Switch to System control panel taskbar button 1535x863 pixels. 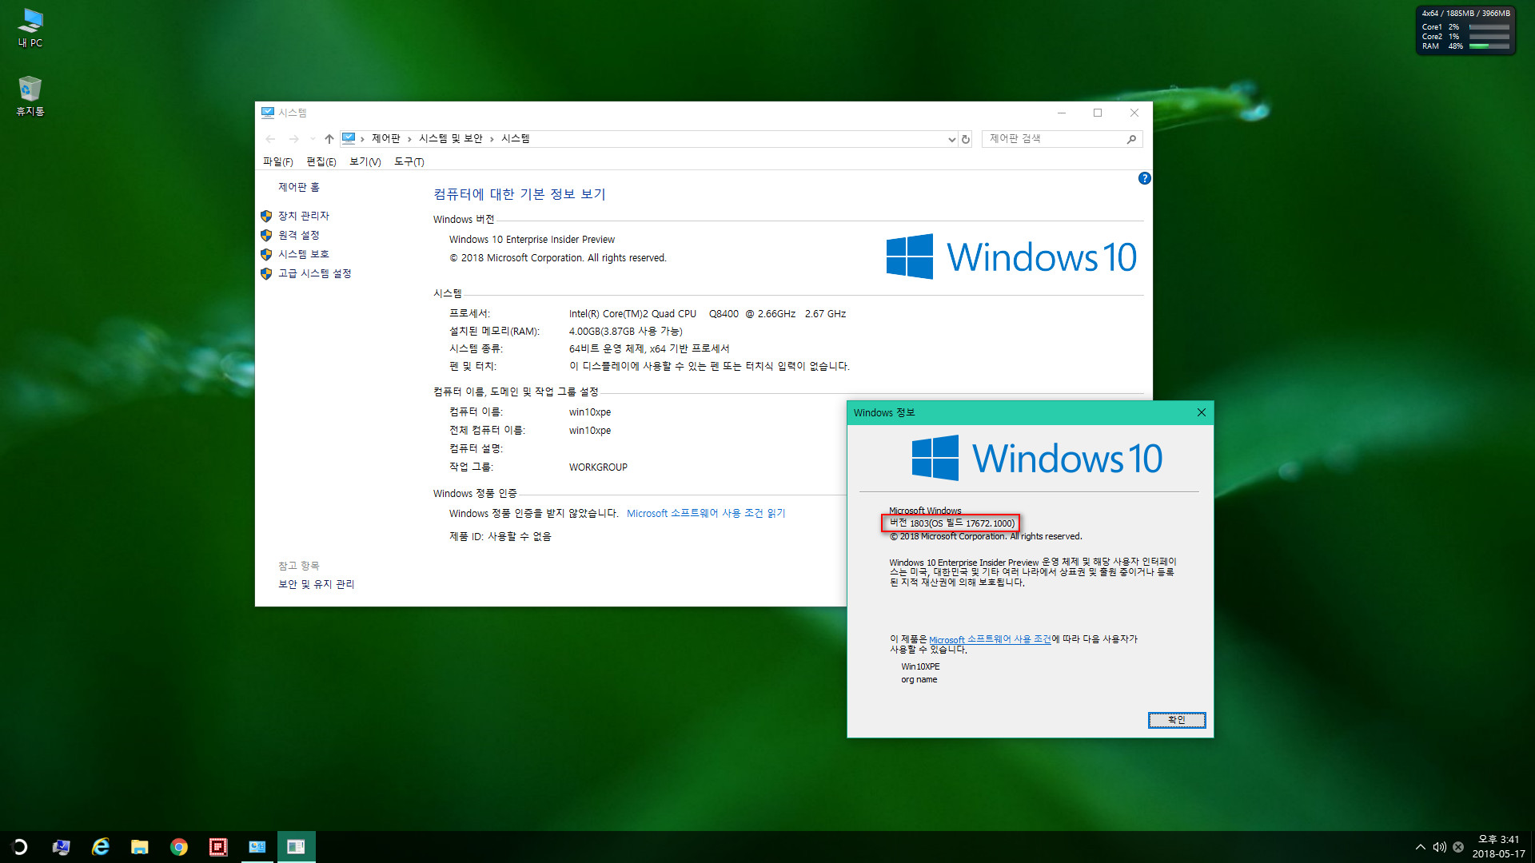(x=257, y=847)
